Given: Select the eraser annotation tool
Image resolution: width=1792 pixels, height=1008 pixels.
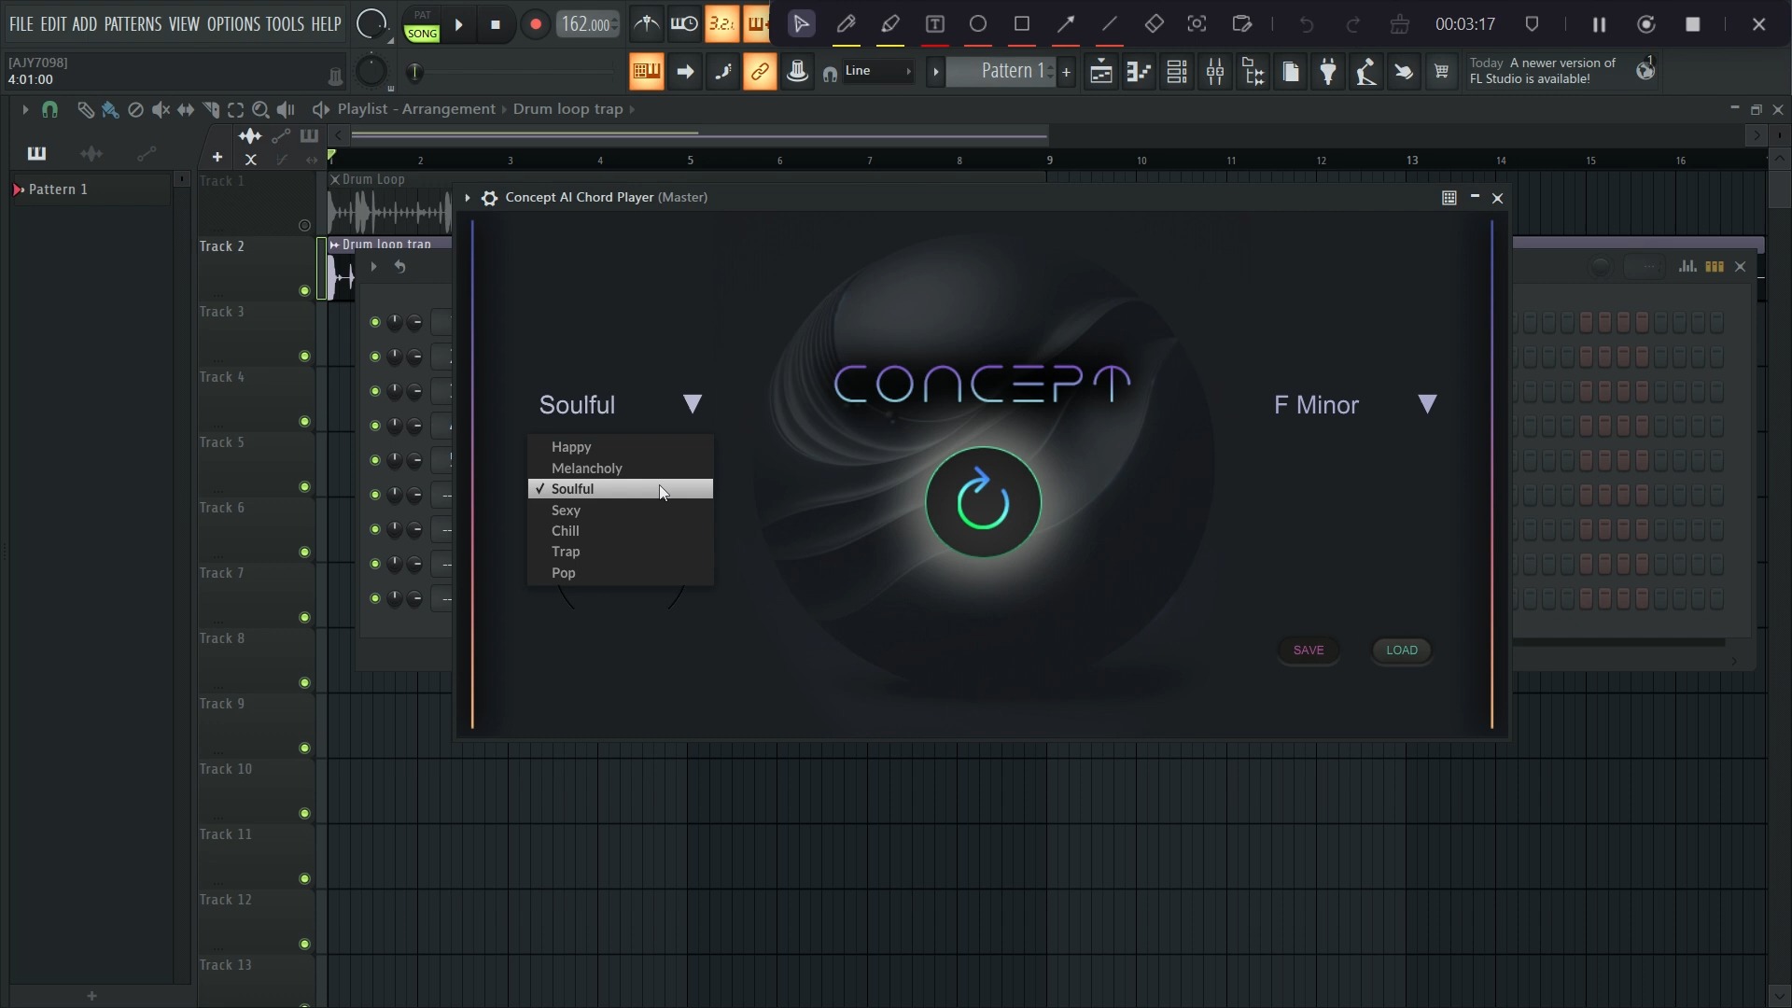Looking at the screenshot, I should pyautogui.click(x=1154, y=24).
